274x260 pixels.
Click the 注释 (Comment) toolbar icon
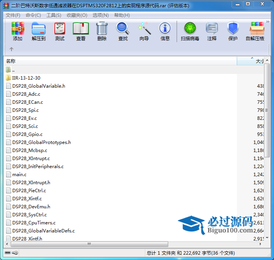point(212,31)
